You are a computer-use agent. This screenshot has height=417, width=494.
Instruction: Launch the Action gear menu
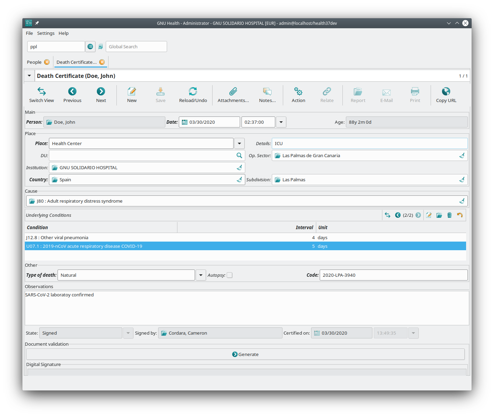coord(298,95)
